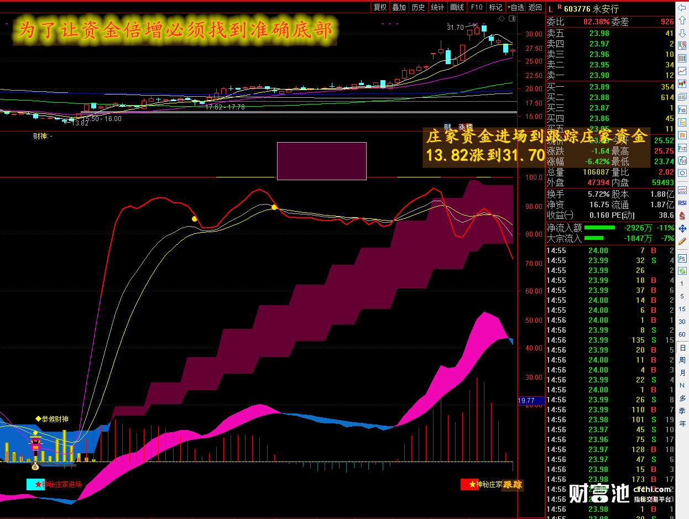Open the 复权 price adjustment menu
Viewport: 689px width, 519px height.
point(380,7)
